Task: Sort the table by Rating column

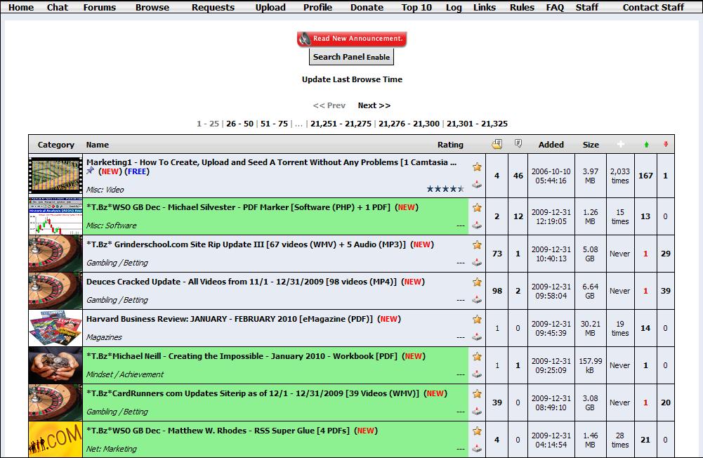Action: pos(450,145)
